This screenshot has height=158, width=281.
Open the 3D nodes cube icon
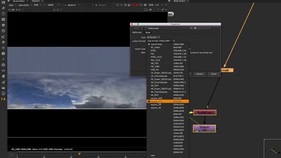(3, 54)
